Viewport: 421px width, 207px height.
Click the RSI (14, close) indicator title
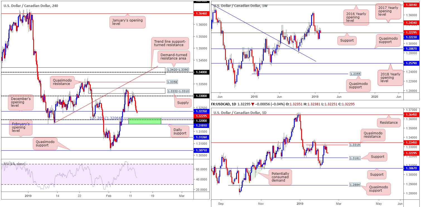click(x=14, y=164)
